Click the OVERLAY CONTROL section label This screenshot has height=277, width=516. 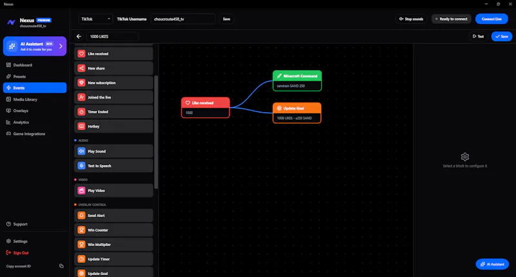click(x=92, y=205)
